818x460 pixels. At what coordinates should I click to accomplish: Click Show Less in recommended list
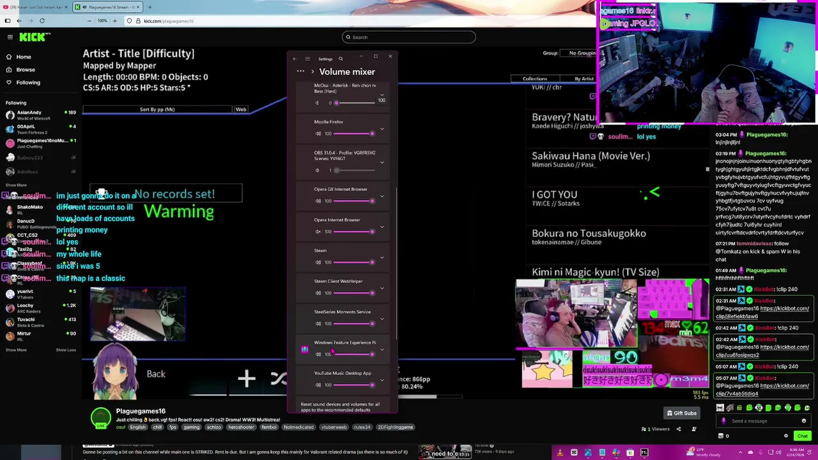(66, 350)
